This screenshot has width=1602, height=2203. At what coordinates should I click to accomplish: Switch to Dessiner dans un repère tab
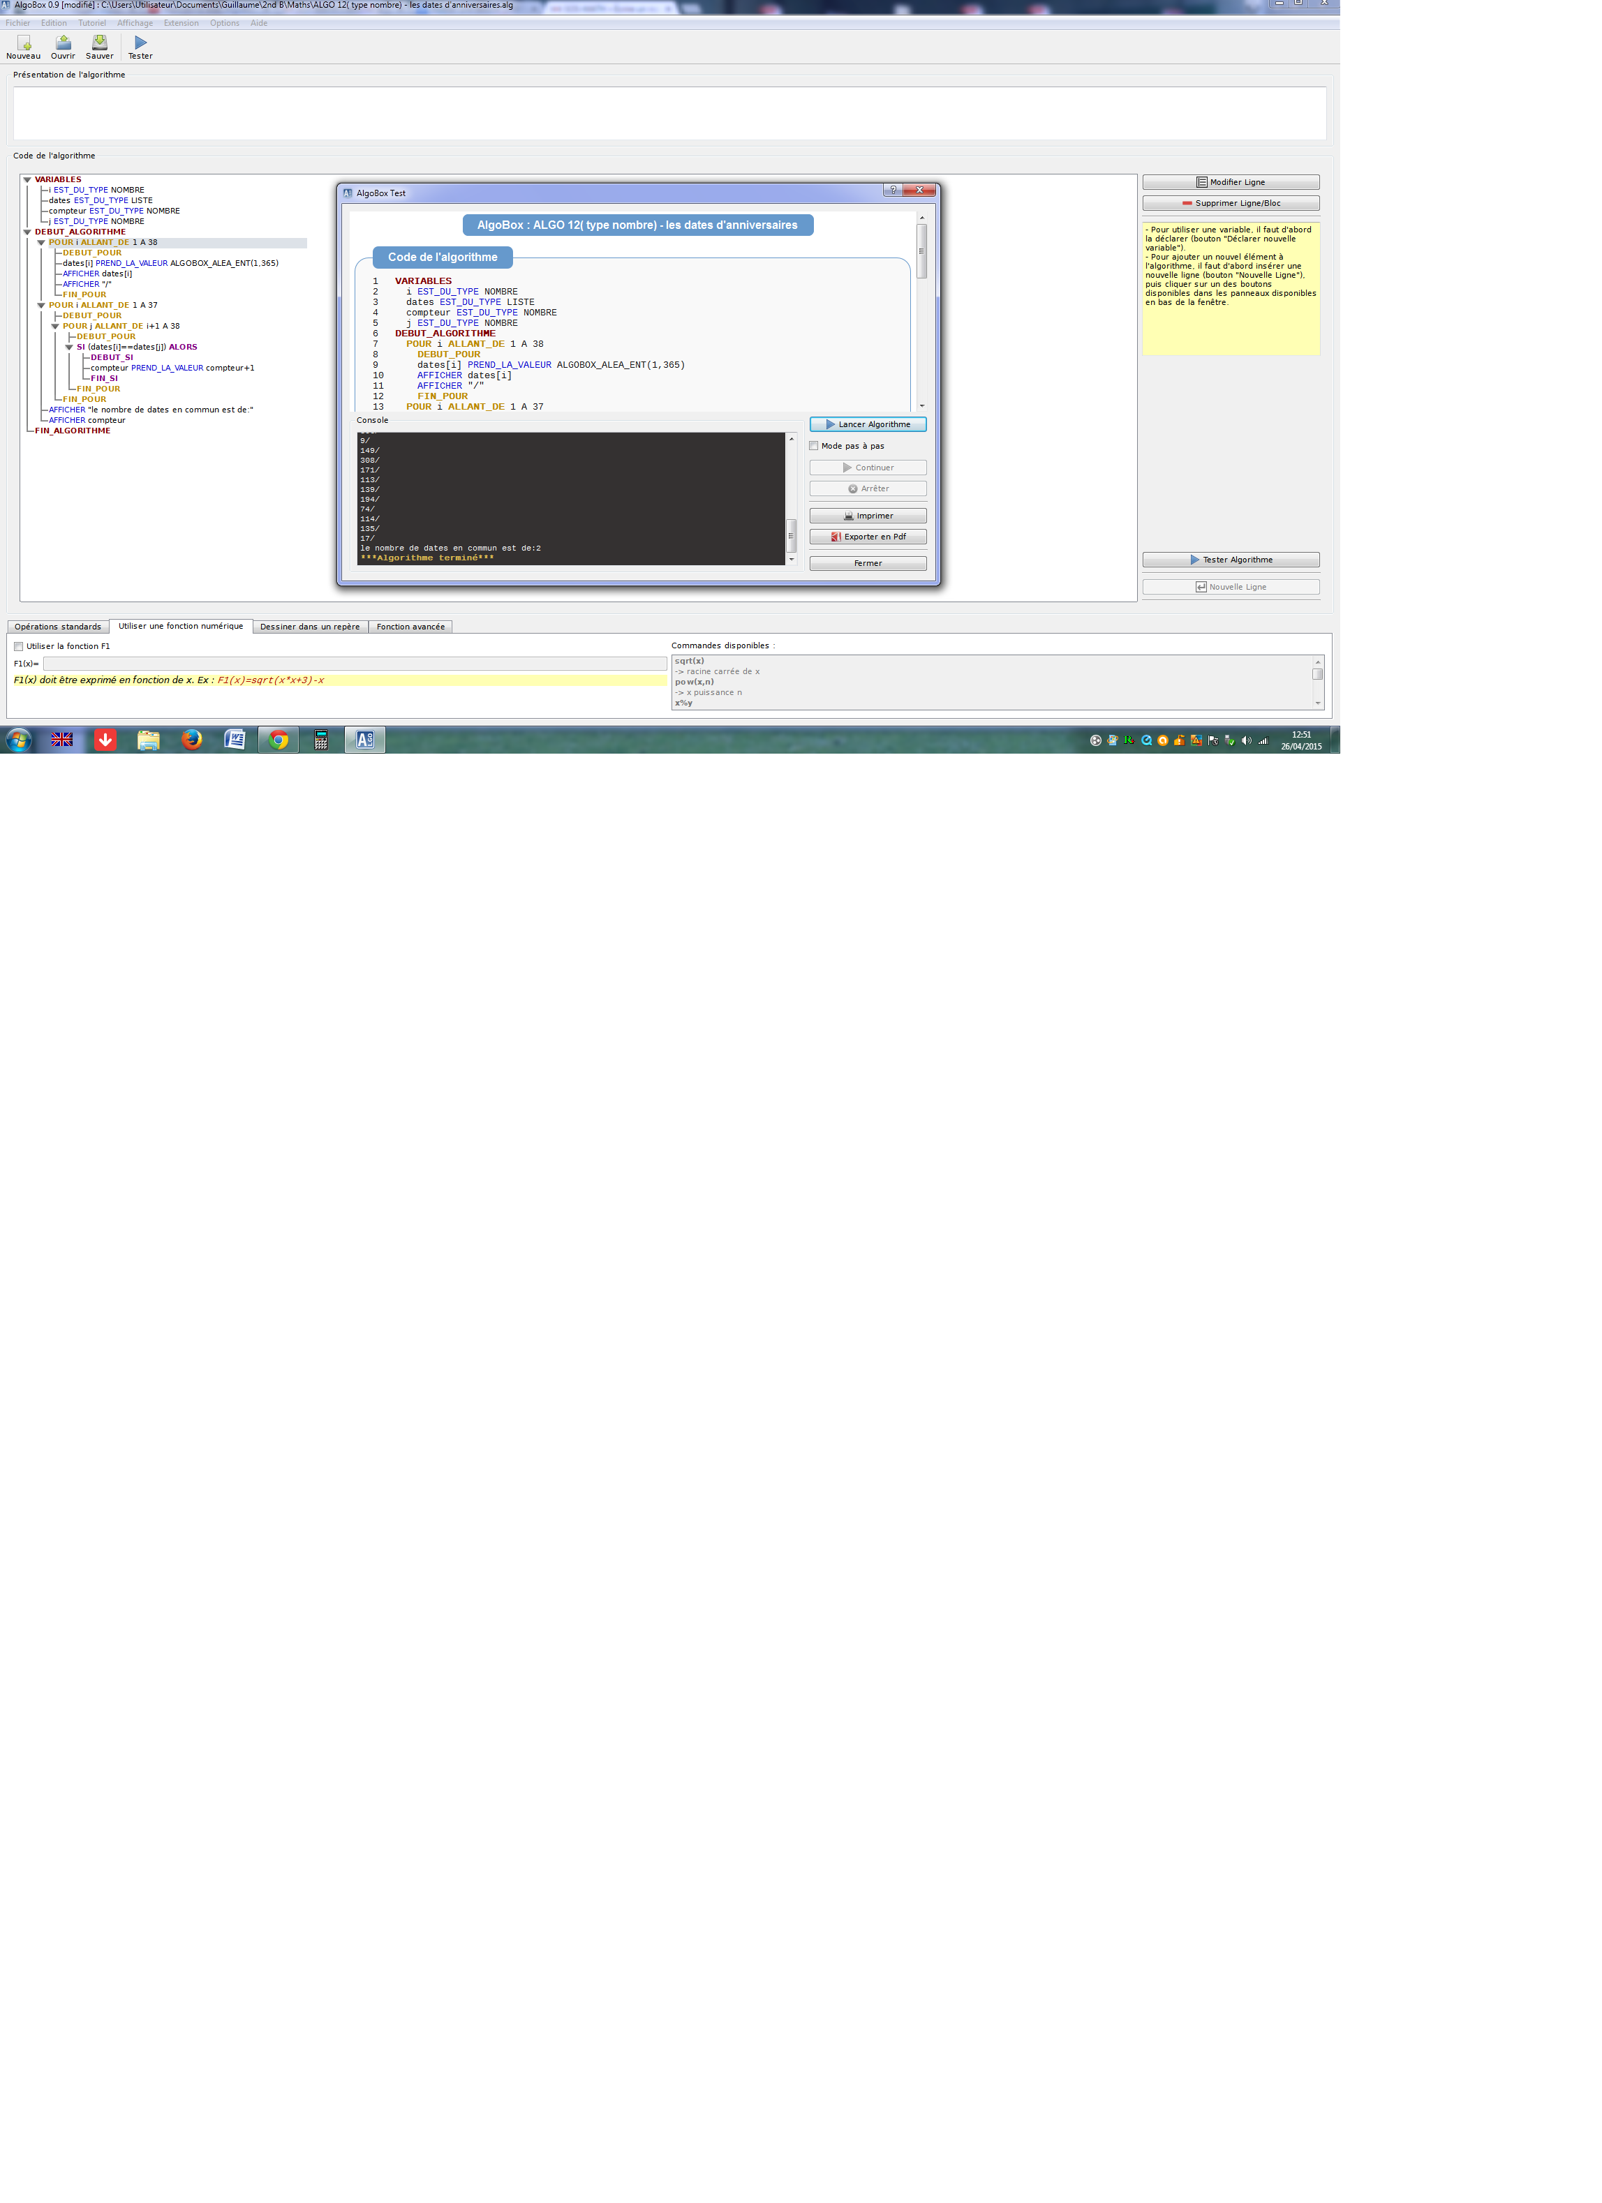[310, 627]
